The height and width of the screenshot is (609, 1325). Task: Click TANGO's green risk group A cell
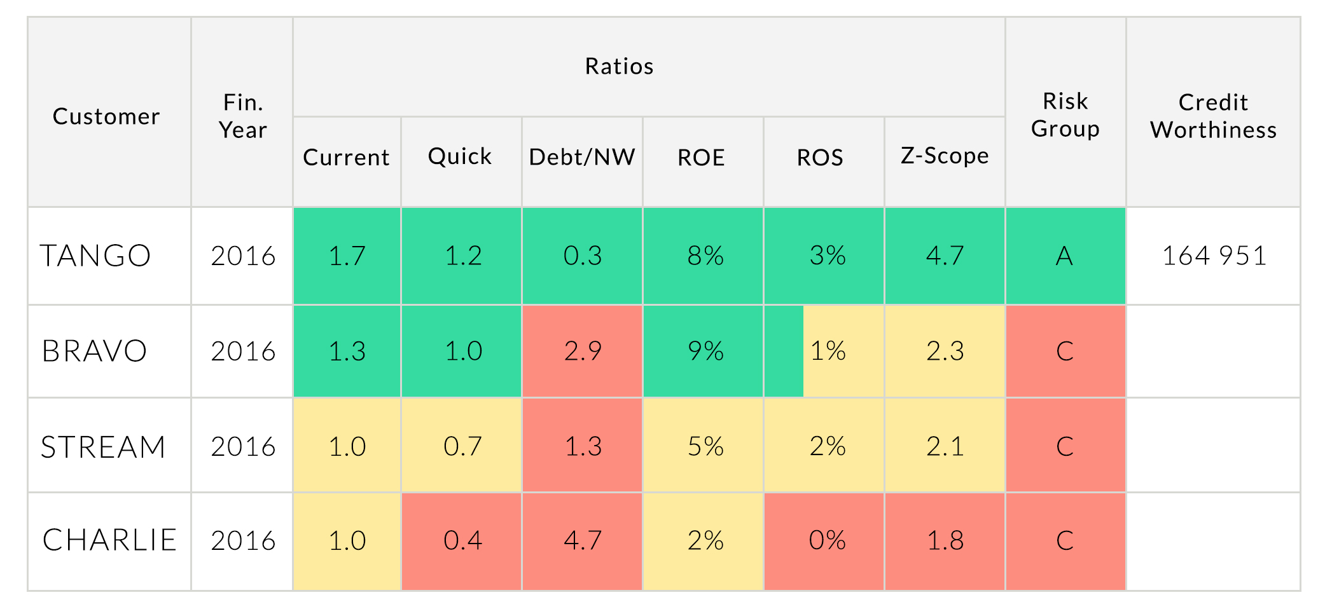[x=1065, y=256]
